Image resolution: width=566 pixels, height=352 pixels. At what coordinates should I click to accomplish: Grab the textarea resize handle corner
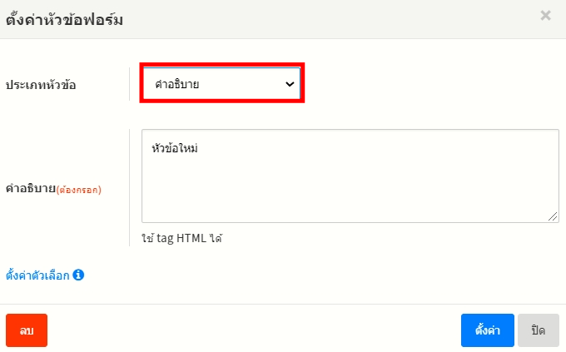pyautogui.click(x=554, y=216)
